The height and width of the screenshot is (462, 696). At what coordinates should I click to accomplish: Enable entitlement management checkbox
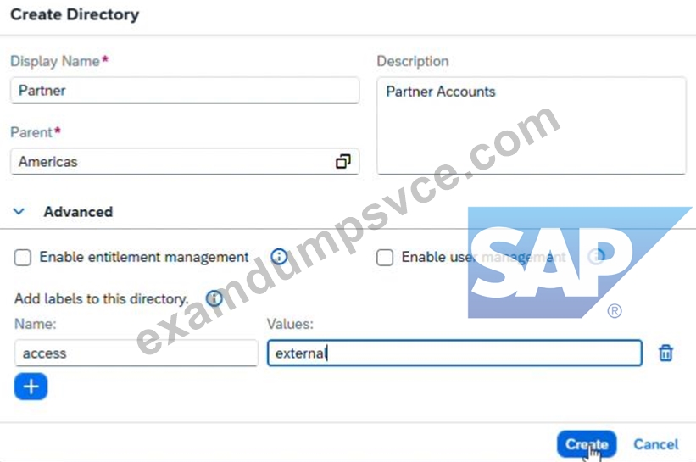pos(23,257)
